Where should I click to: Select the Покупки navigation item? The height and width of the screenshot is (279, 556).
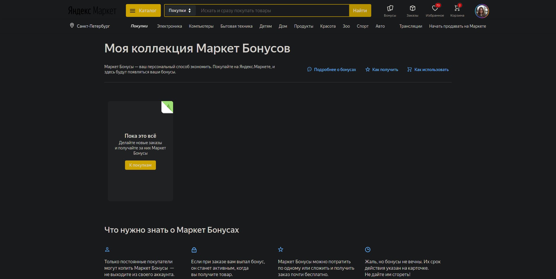click(x=139, y=26)
